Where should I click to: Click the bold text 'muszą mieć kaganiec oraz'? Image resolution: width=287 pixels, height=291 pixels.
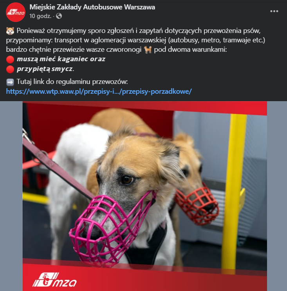pos(61,59)
